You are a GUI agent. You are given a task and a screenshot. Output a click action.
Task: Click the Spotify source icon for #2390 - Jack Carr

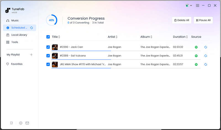click(196, 47)
